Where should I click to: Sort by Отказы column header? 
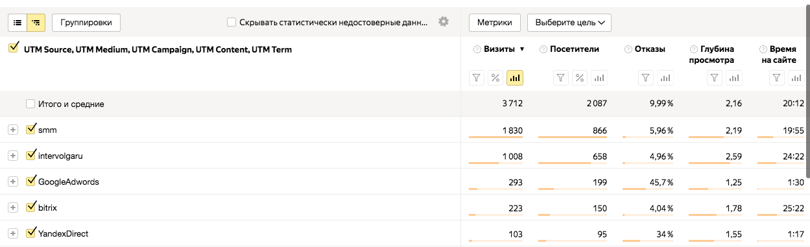[x=650, y=49]
